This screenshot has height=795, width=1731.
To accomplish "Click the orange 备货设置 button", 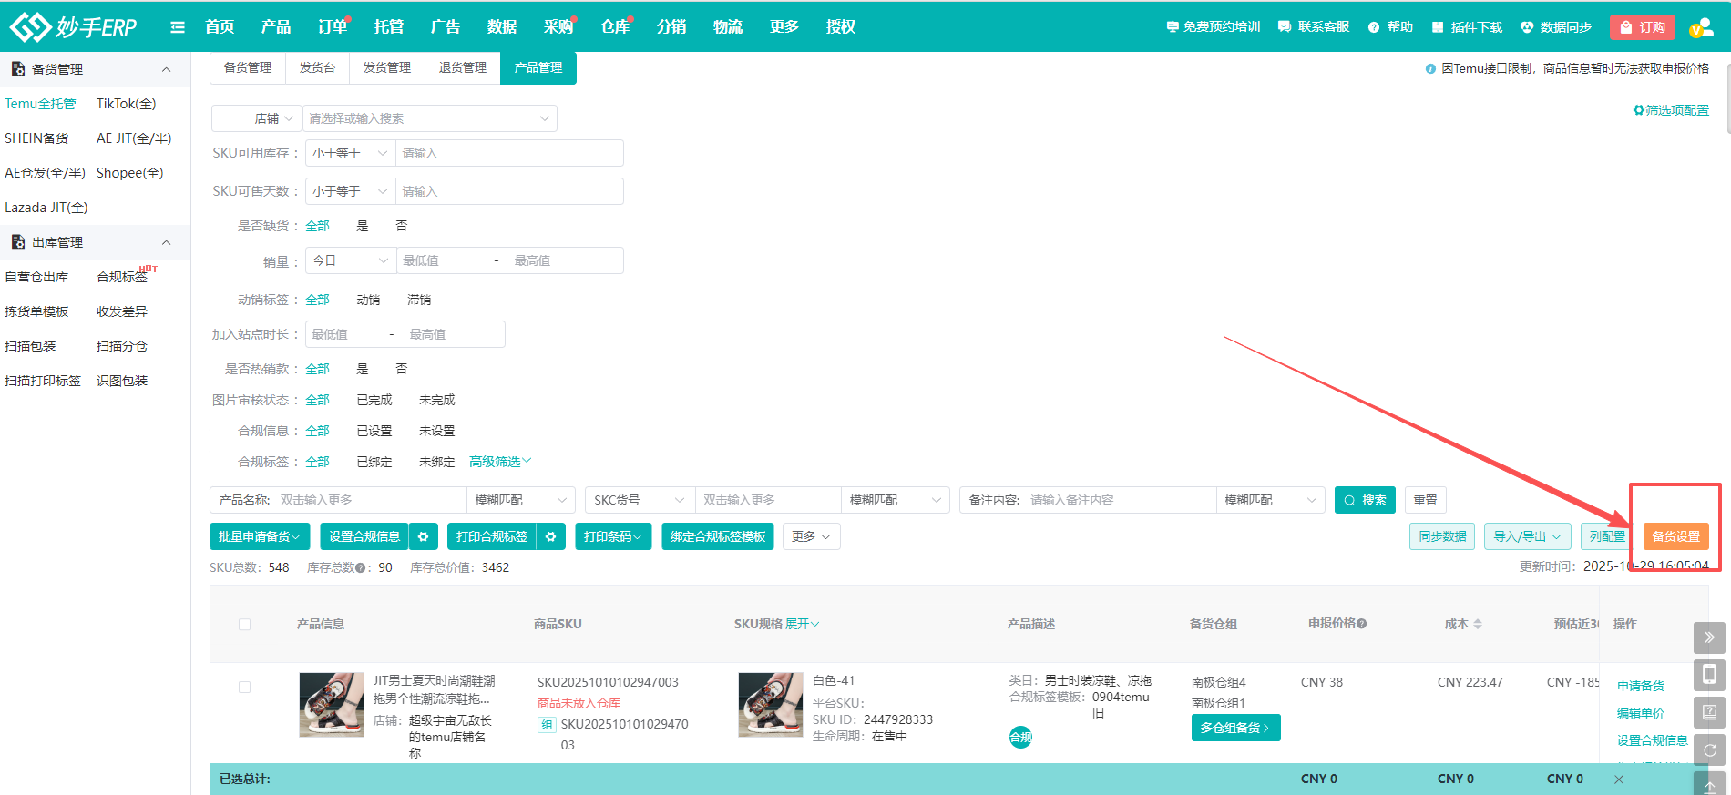I will click(1675, 536).
